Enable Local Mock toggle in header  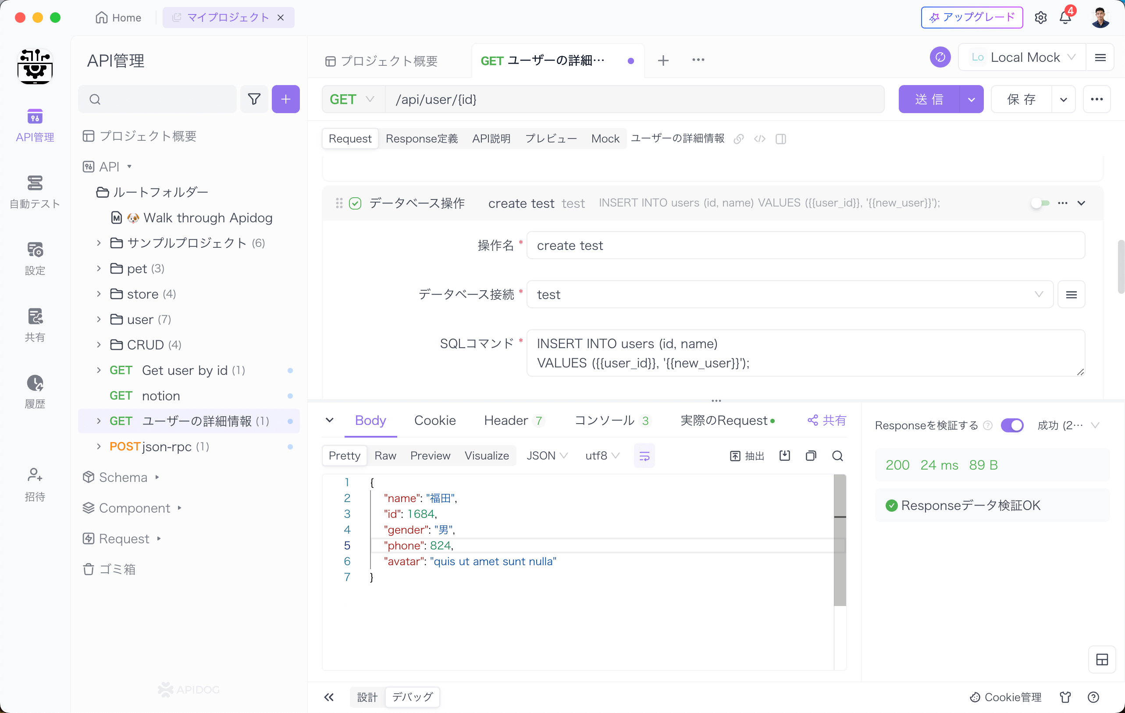click(x=1021, y=57)
